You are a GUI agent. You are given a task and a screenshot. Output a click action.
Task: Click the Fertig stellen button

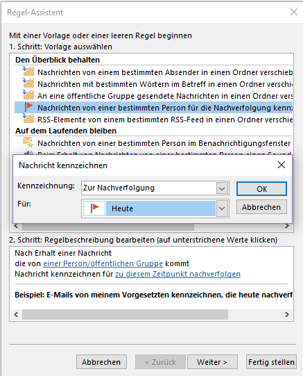pos(271,362)
